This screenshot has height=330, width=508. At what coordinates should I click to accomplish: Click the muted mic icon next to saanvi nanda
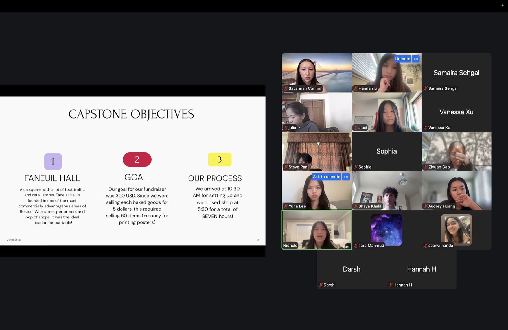coord(426,245)
